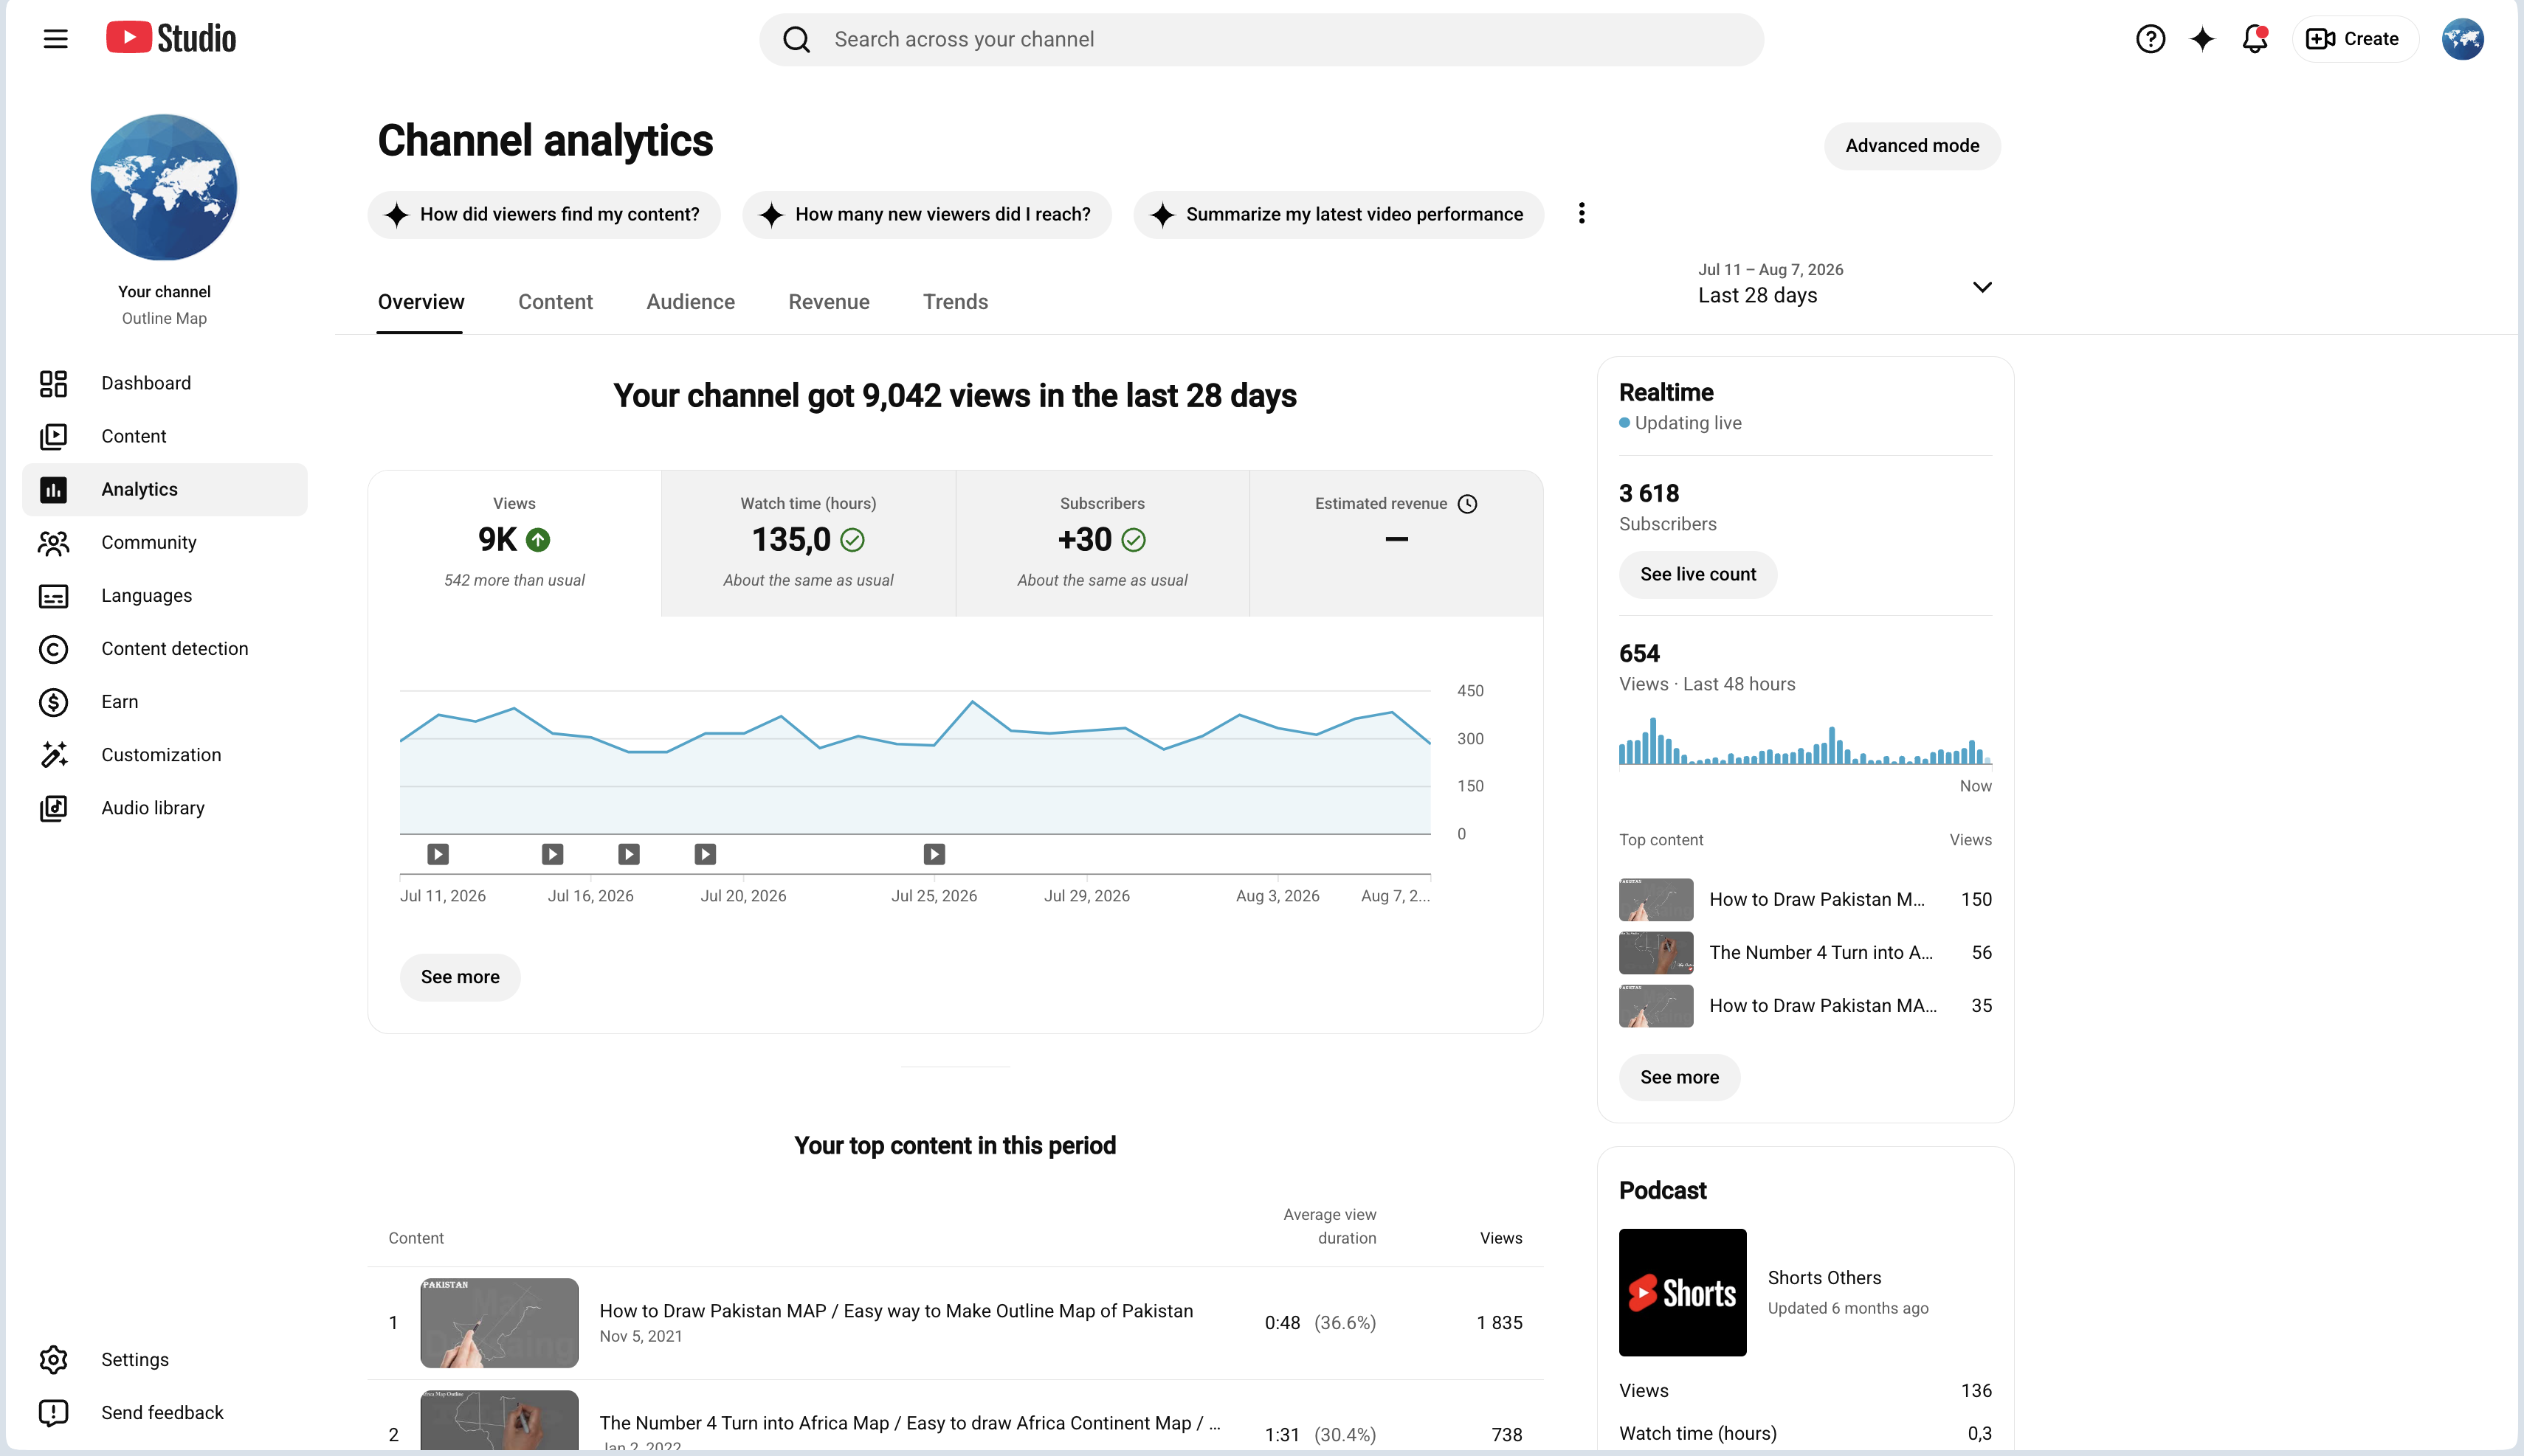This screenshot has width=2524, height=1456.
Task: Click the Advanced mode button
Action: tap(1911, 146)
